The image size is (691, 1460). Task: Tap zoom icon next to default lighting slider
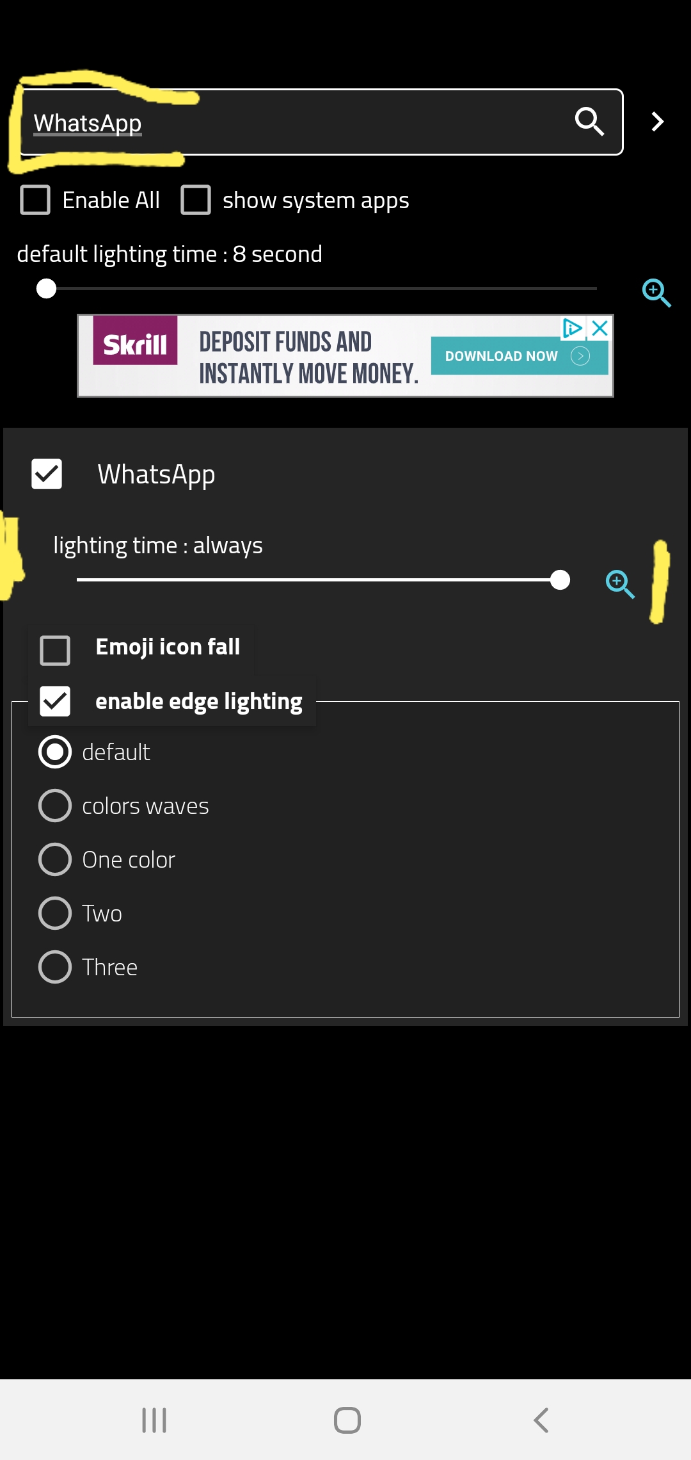pyautogui.click(x=656, y=293)
